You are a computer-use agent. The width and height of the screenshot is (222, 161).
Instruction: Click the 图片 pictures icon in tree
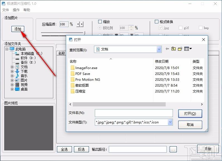[17, 80]
